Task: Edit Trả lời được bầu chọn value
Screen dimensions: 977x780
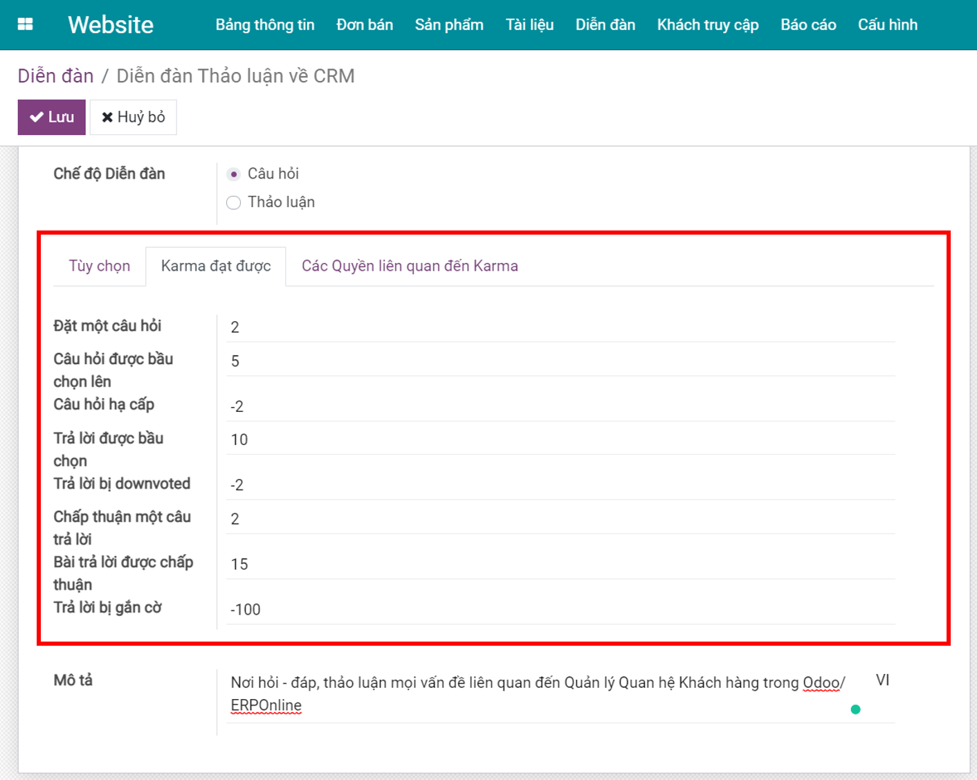Action: pyautogui.click(x=560, y=439)
